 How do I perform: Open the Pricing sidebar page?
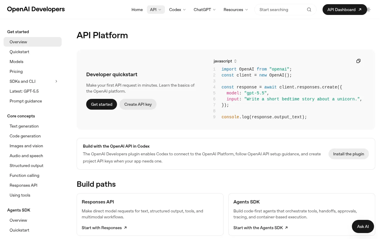33,71
